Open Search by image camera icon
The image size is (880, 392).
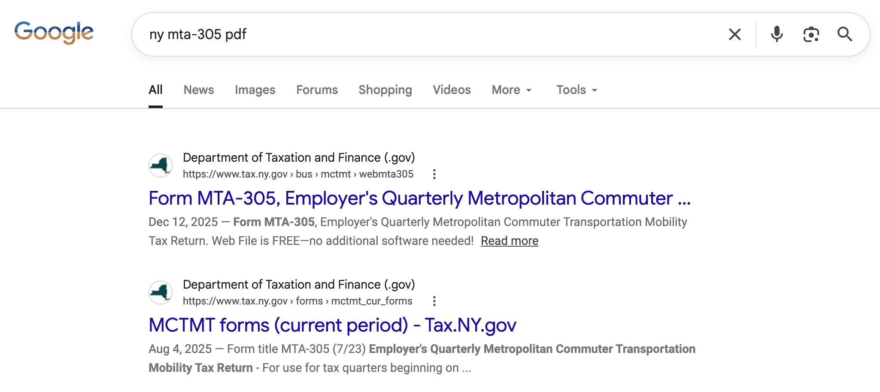point(811,34)
